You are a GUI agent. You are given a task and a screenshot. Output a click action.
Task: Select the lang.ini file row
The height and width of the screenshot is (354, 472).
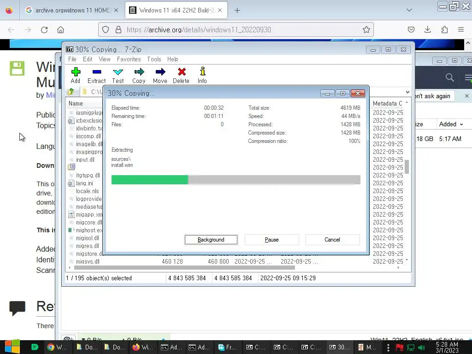tap(85, 183)
